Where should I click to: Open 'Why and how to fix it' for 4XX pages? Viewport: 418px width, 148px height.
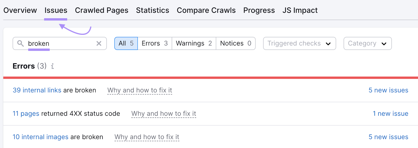164,113
